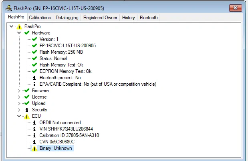The image size is (248, 161).
Task: Click the info icon beside EPA/CARB Compliant
Action: coord(34,84)
